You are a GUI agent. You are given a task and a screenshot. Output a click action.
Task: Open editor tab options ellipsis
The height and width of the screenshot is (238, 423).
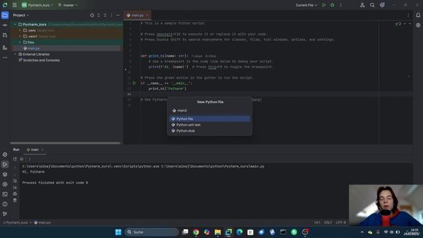408,15
